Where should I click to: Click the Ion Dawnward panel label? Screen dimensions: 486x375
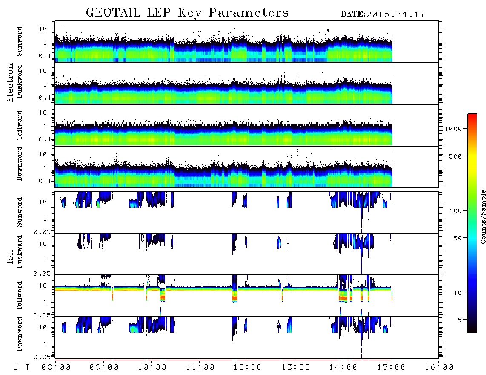(20, 334)
